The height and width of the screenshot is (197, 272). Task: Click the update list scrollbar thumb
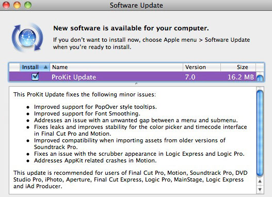click(260, 78)
